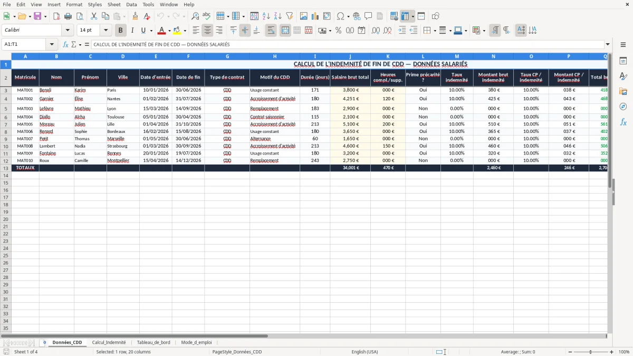
Task: Toggle Italic formatting button
Action: [x=132, y=31]
